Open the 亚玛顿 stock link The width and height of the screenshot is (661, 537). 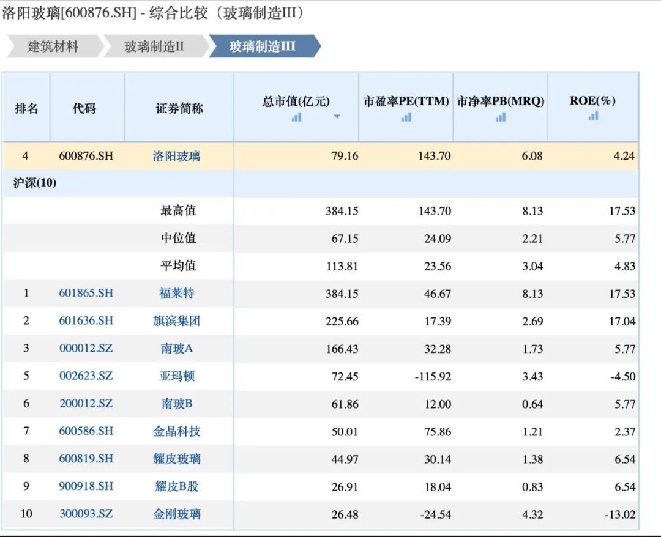tap(177, 376)
